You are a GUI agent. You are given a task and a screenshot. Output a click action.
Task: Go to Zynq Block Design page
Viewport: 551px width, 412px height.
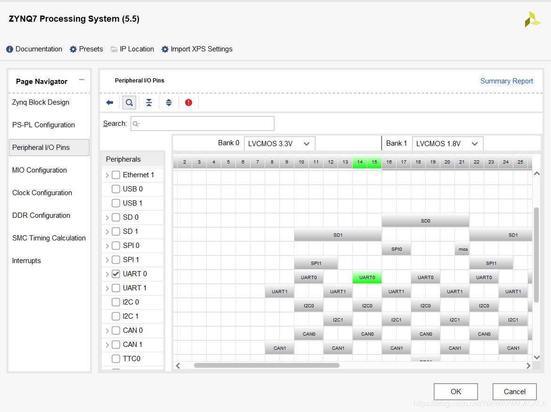click(41, 102)
